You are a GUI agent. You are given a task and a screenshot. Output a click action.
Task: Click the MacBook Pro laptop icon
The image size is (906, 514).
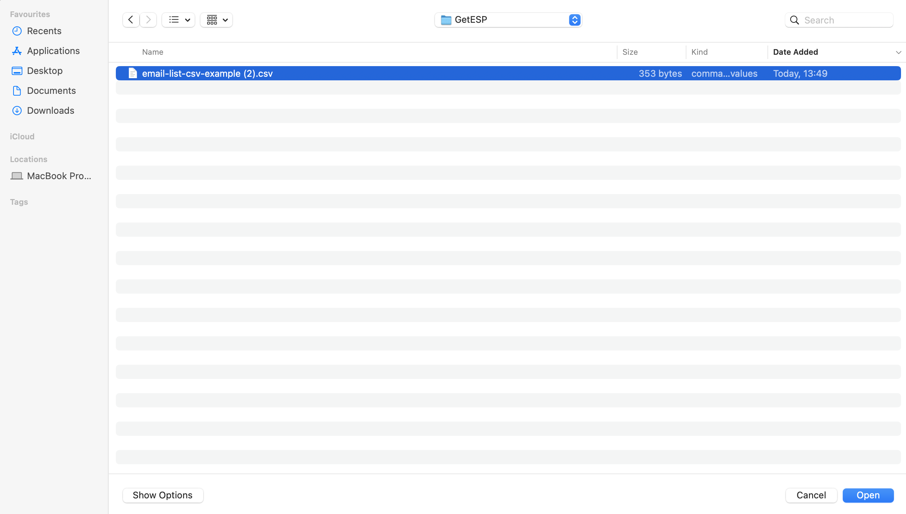[17, 176]
